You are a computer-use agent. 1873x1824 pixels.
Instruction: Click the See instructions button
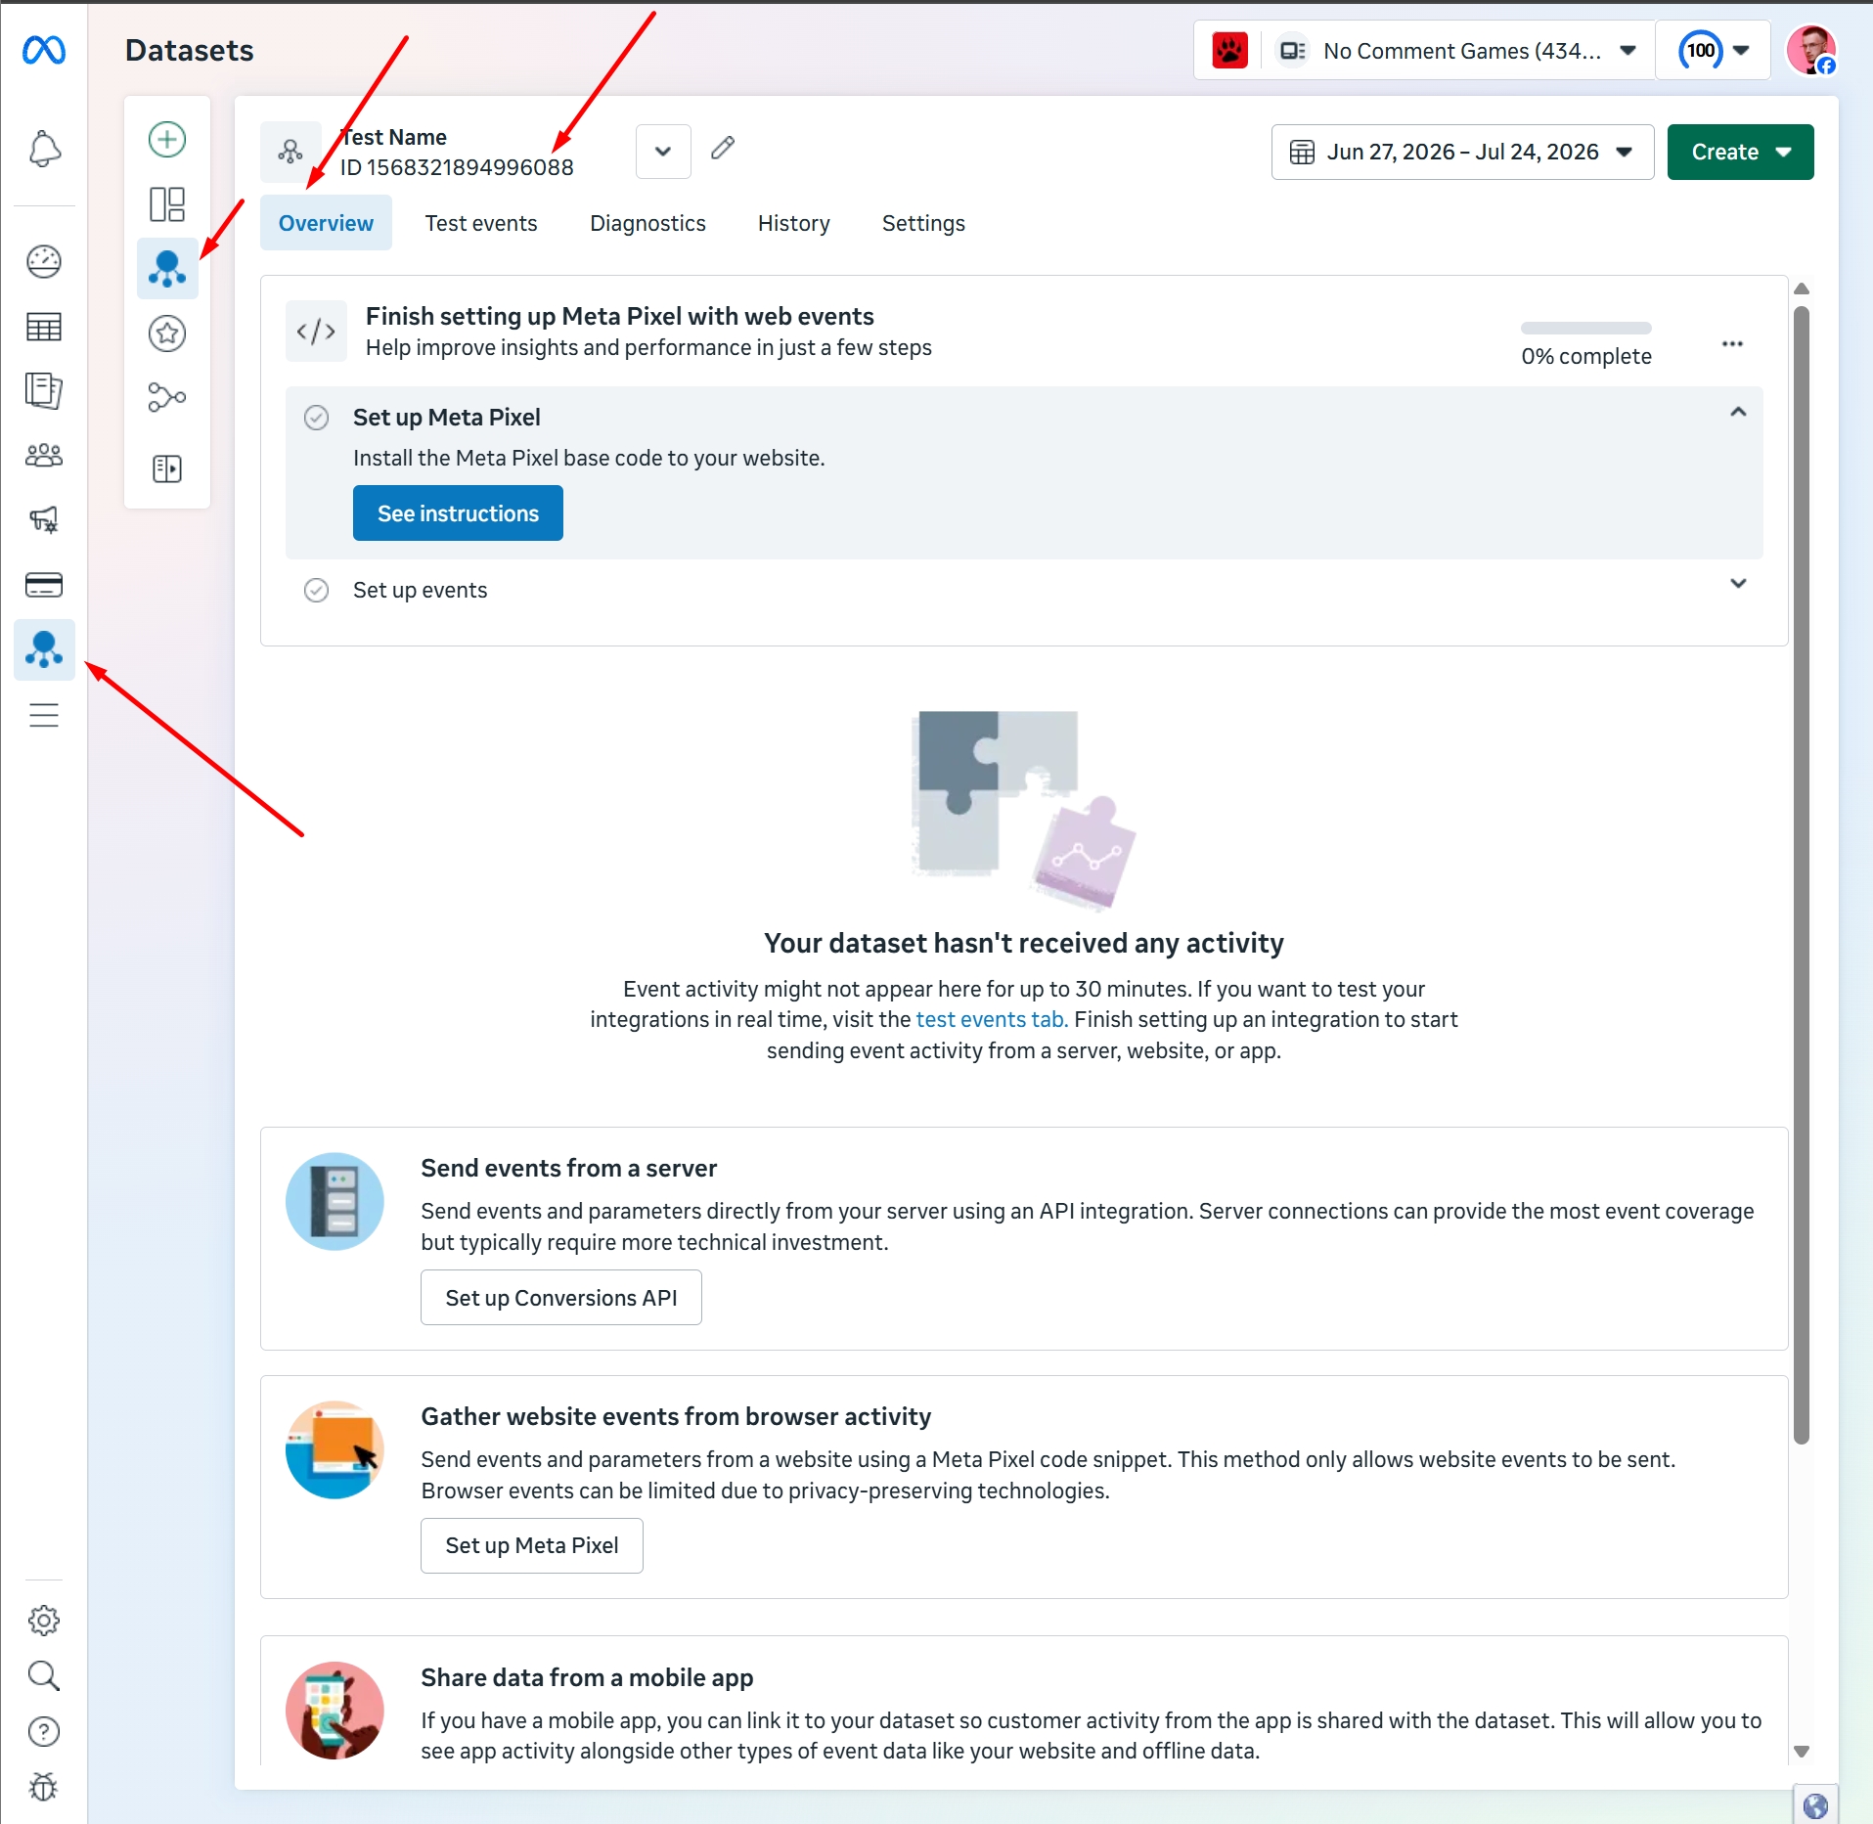(x=458, y=513)
